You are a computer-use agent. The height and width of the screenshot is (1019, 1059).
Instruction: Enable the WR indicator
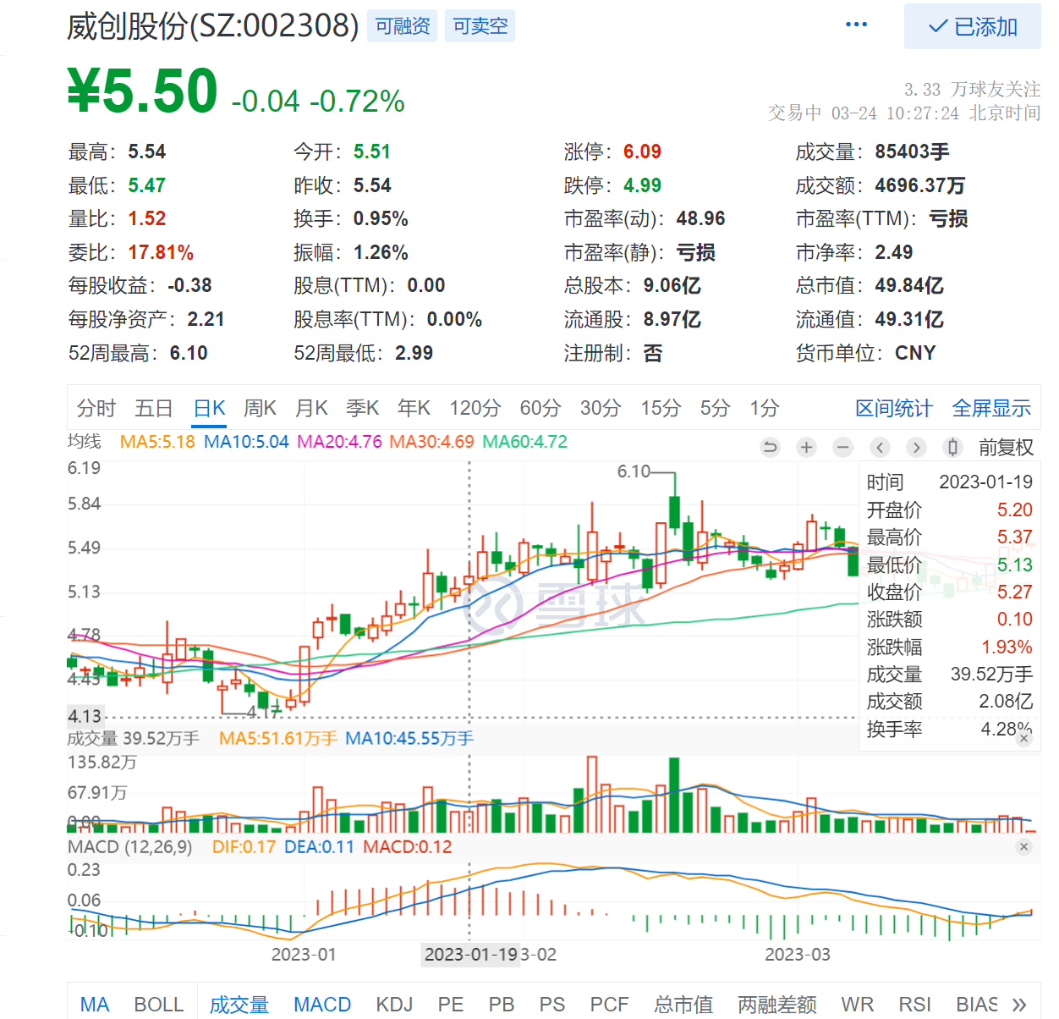pos(858,1005)
